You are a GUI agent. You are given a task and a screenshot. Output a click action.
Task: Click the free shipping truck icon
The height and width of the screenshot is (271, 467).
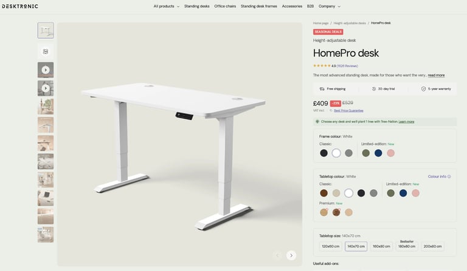322,89
